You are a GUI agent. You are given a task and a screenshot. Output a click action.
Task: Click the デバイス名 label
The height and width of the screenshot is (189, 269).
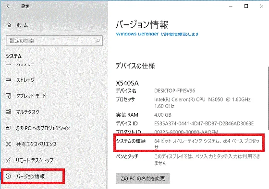(126, 90)
